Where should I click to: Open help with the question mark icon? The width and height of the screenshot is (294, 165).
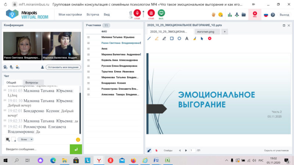273,15
